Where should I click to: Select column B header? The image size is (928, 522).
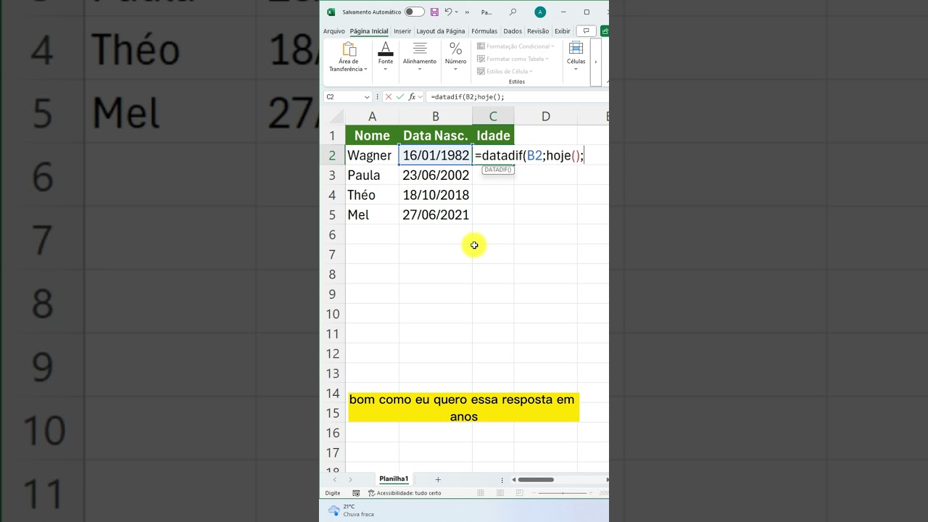pos(436,117)
